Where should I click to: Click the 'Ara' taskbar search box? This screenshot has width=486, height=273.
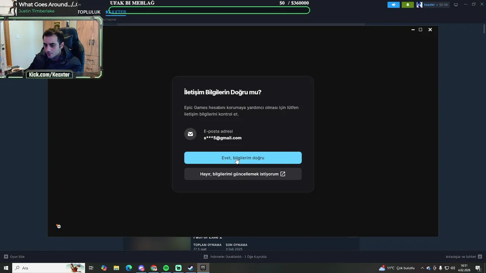click(49, 268)
